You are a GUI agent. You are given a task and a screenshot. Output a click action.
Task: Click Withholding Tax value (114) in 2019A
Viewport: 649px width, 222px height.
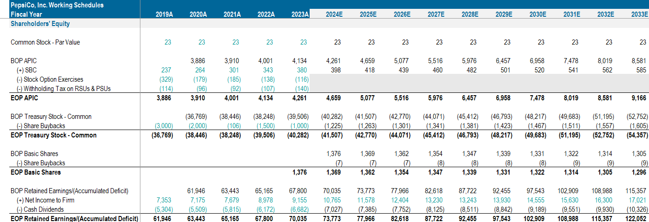click(166, 89)
